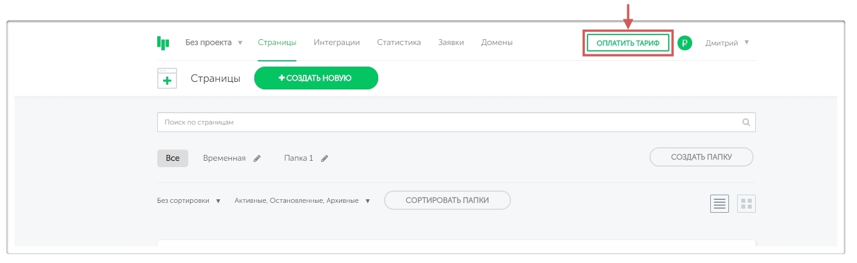
Task: Click the green ruble balance icon
Action: [x=685, y=43]
